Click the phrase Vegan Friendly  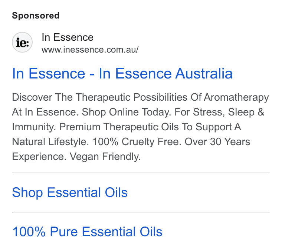point(105,157)
